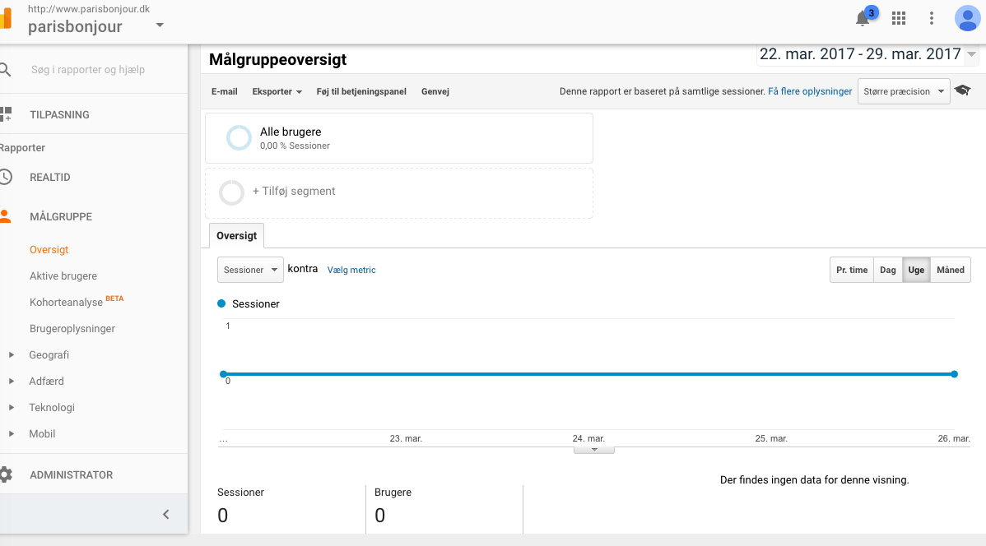The image size is (986, 546).
Task: Open the Eksporter dropdown menu
Action: [x=277, y=92]
